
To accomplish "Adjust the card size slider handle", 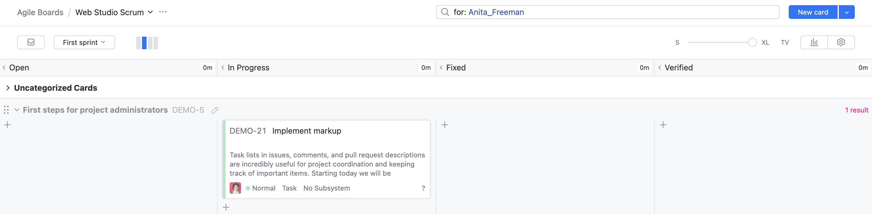I will tap(753, 42).
